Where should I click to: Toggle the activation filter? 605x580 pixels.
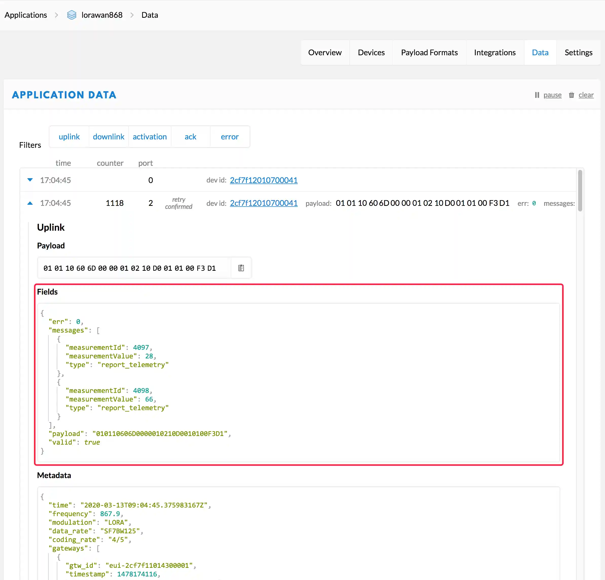point(150,137)
